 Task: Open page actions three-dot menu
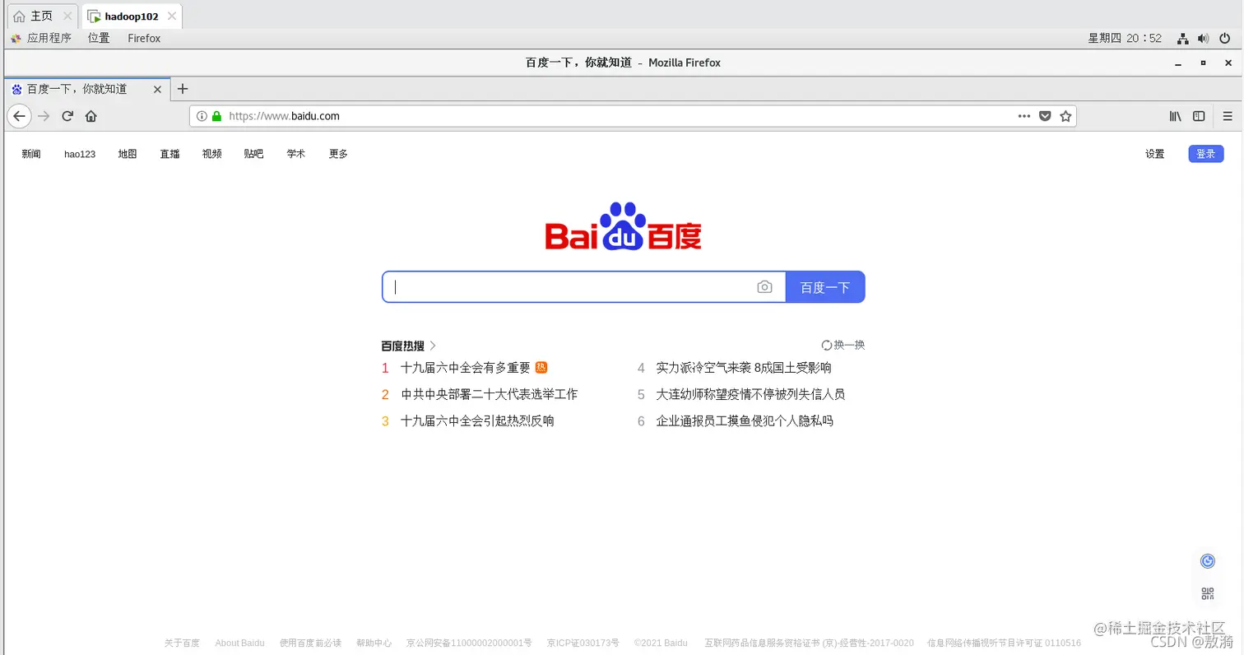point(1024,116)
